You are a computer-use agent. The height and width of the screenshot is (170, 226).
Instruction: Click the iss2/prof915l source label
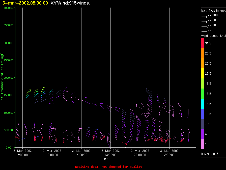(210, 154)
